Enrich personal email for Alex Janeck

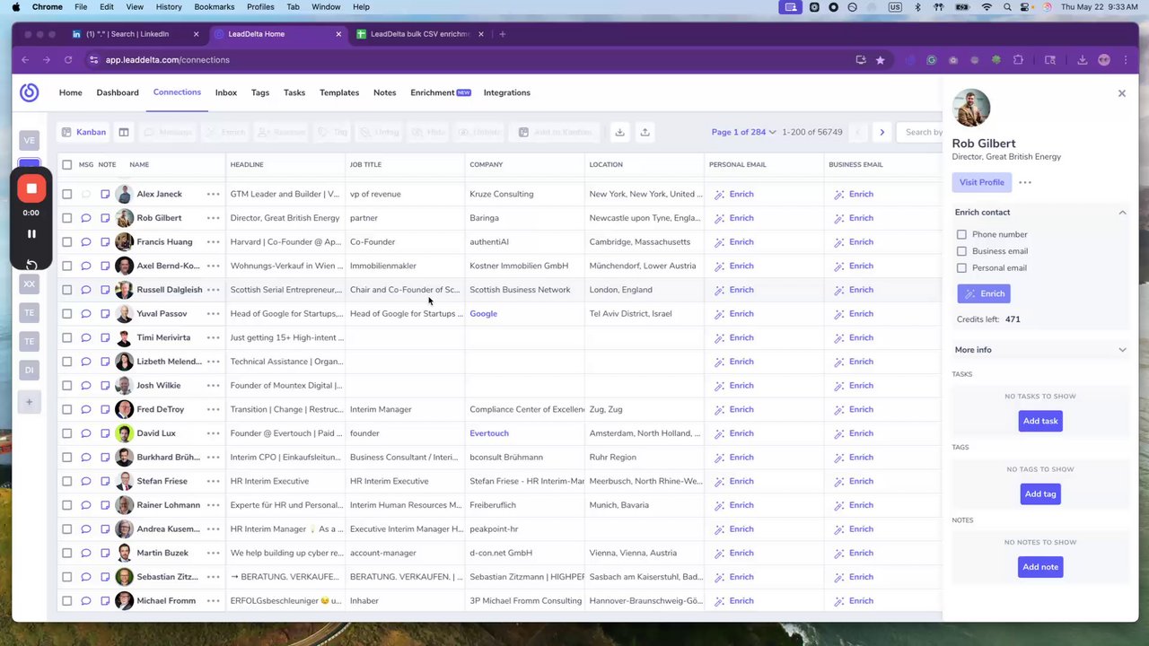tap(734, 194)
